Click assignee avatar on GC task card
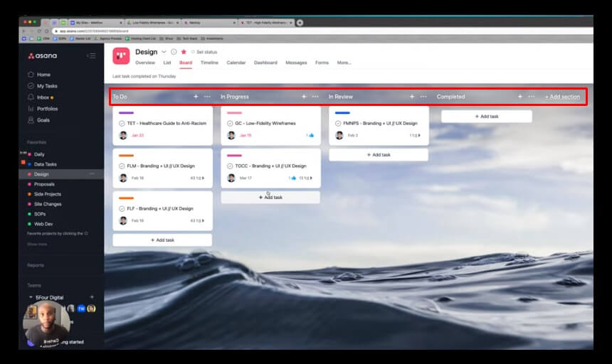This screenshot has height=364, width=612. [x=231, y=135]
